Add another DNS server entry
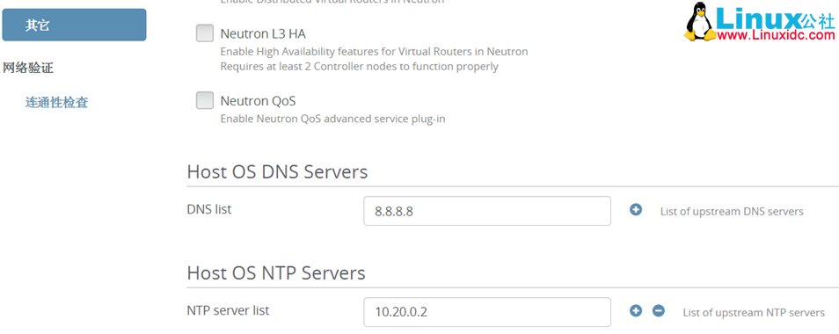Screen dimensions: 839x334 [636, 210]
